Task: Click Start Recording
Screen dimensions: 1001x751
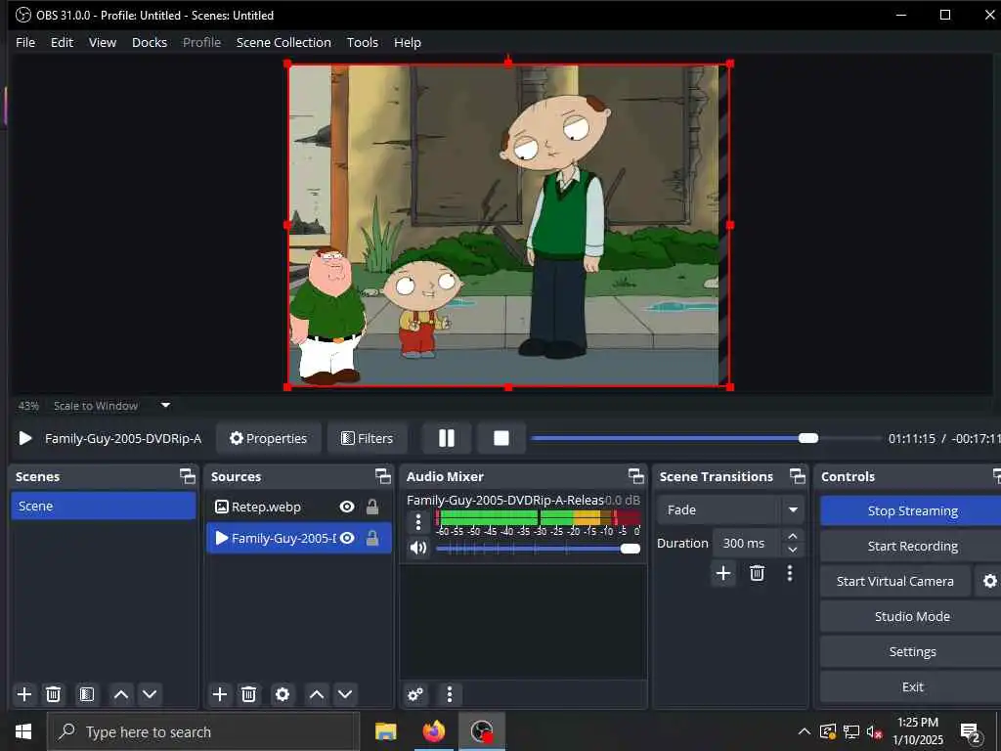Action: click(x=912, y=546)
